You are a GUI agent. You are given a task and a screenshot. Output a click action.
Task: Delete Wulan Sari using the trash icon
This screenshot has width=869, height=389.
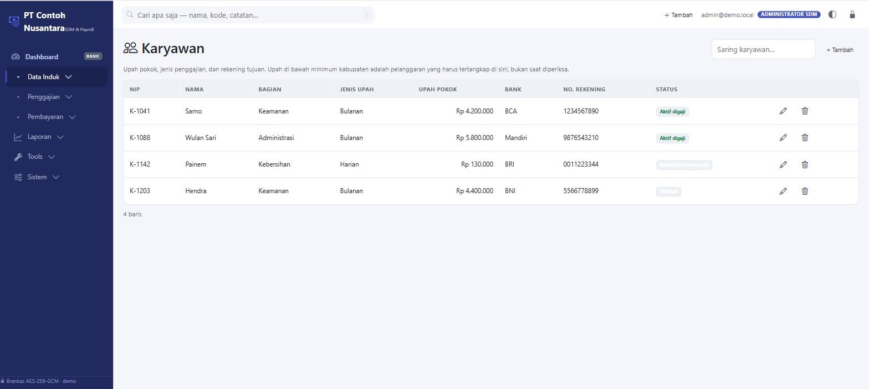(x=805, y=138)
